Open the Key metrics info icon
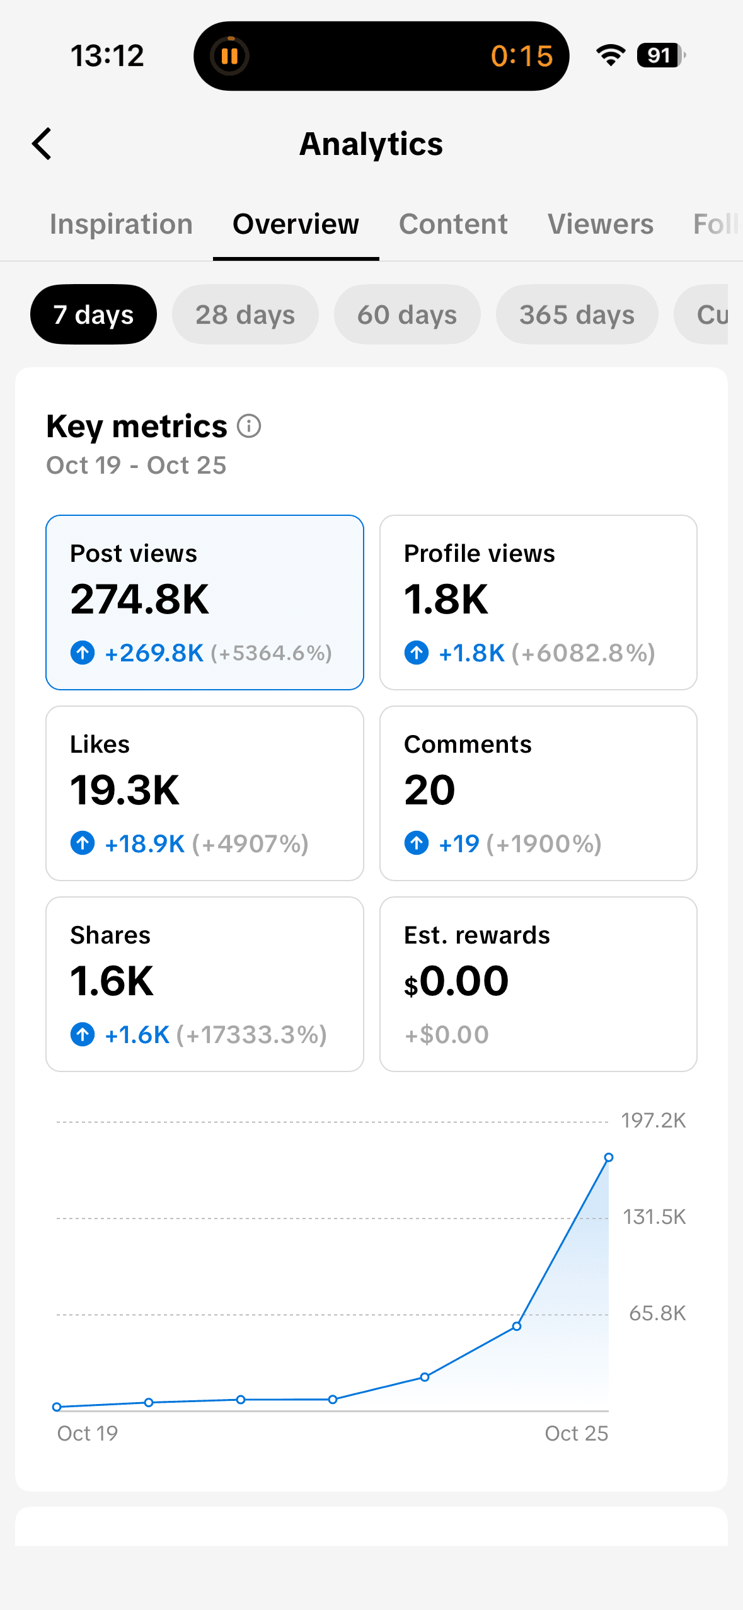 tap(249, 426)
